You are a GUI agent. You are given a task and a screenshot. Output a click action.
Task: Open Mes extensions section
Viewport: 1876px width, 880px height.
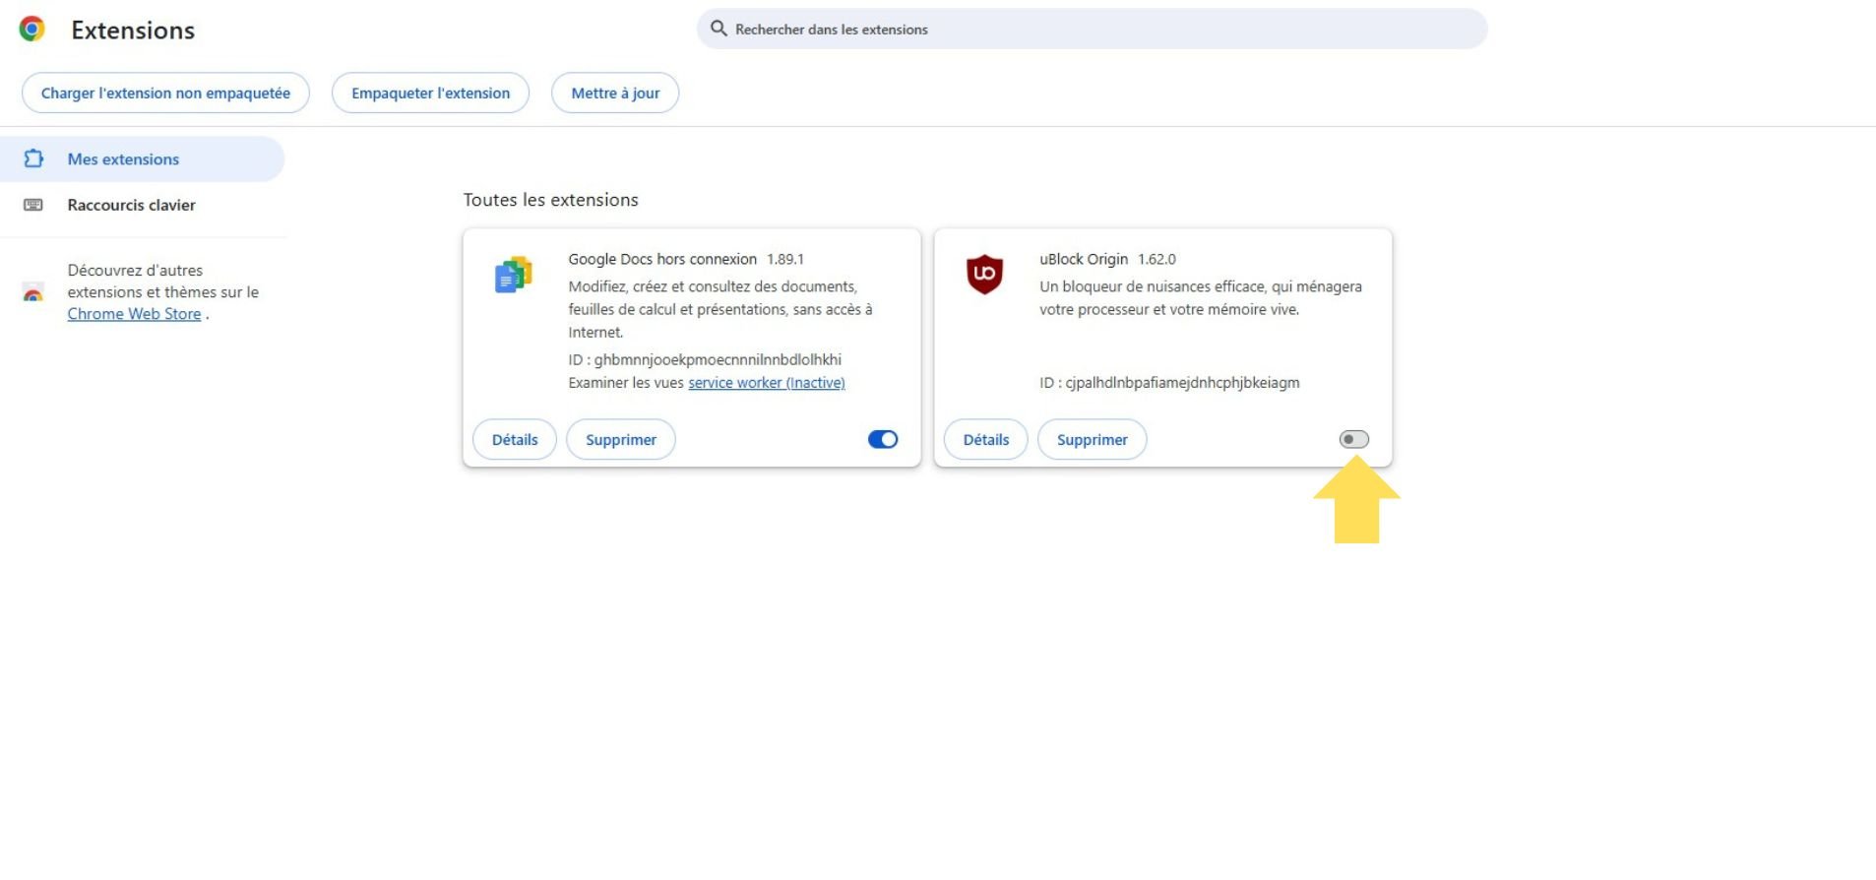(x=142, y=158)
